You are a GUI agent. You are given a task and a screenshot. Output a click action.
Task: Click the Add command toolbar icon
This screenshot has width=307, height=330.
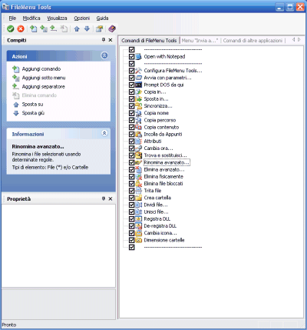pyautogui.click(x=34, y=28)
